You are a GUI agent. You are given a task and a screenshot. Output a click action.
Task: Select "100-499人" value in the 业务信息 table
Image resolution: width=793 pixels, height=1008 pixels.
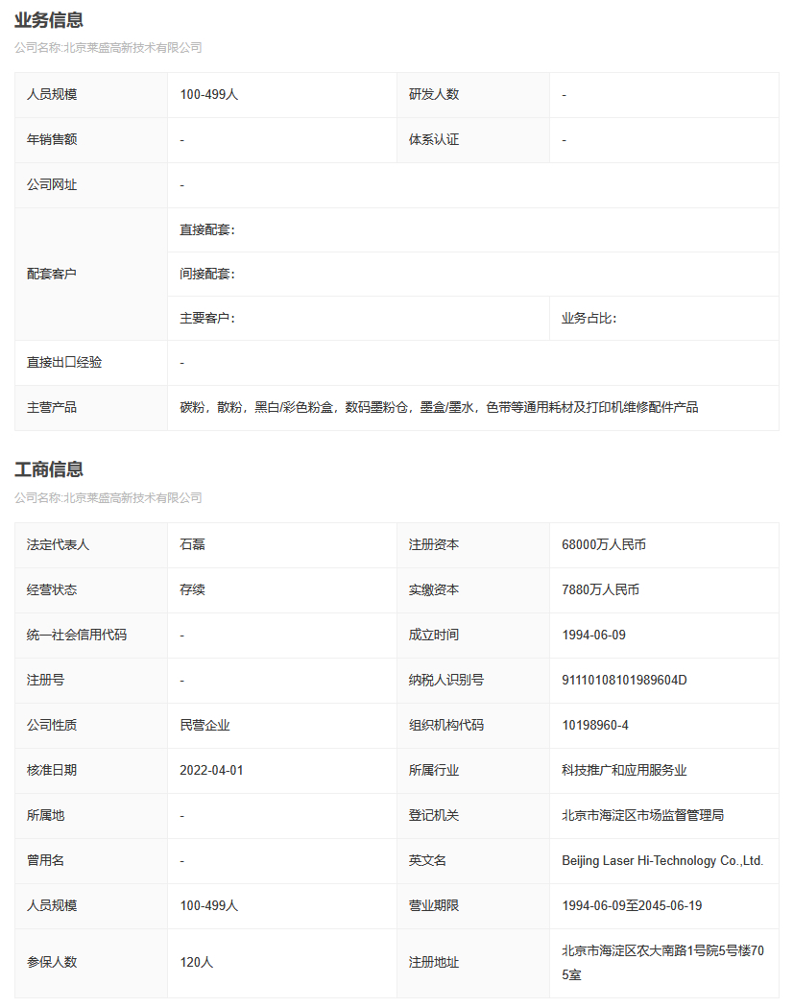point(209,94)
